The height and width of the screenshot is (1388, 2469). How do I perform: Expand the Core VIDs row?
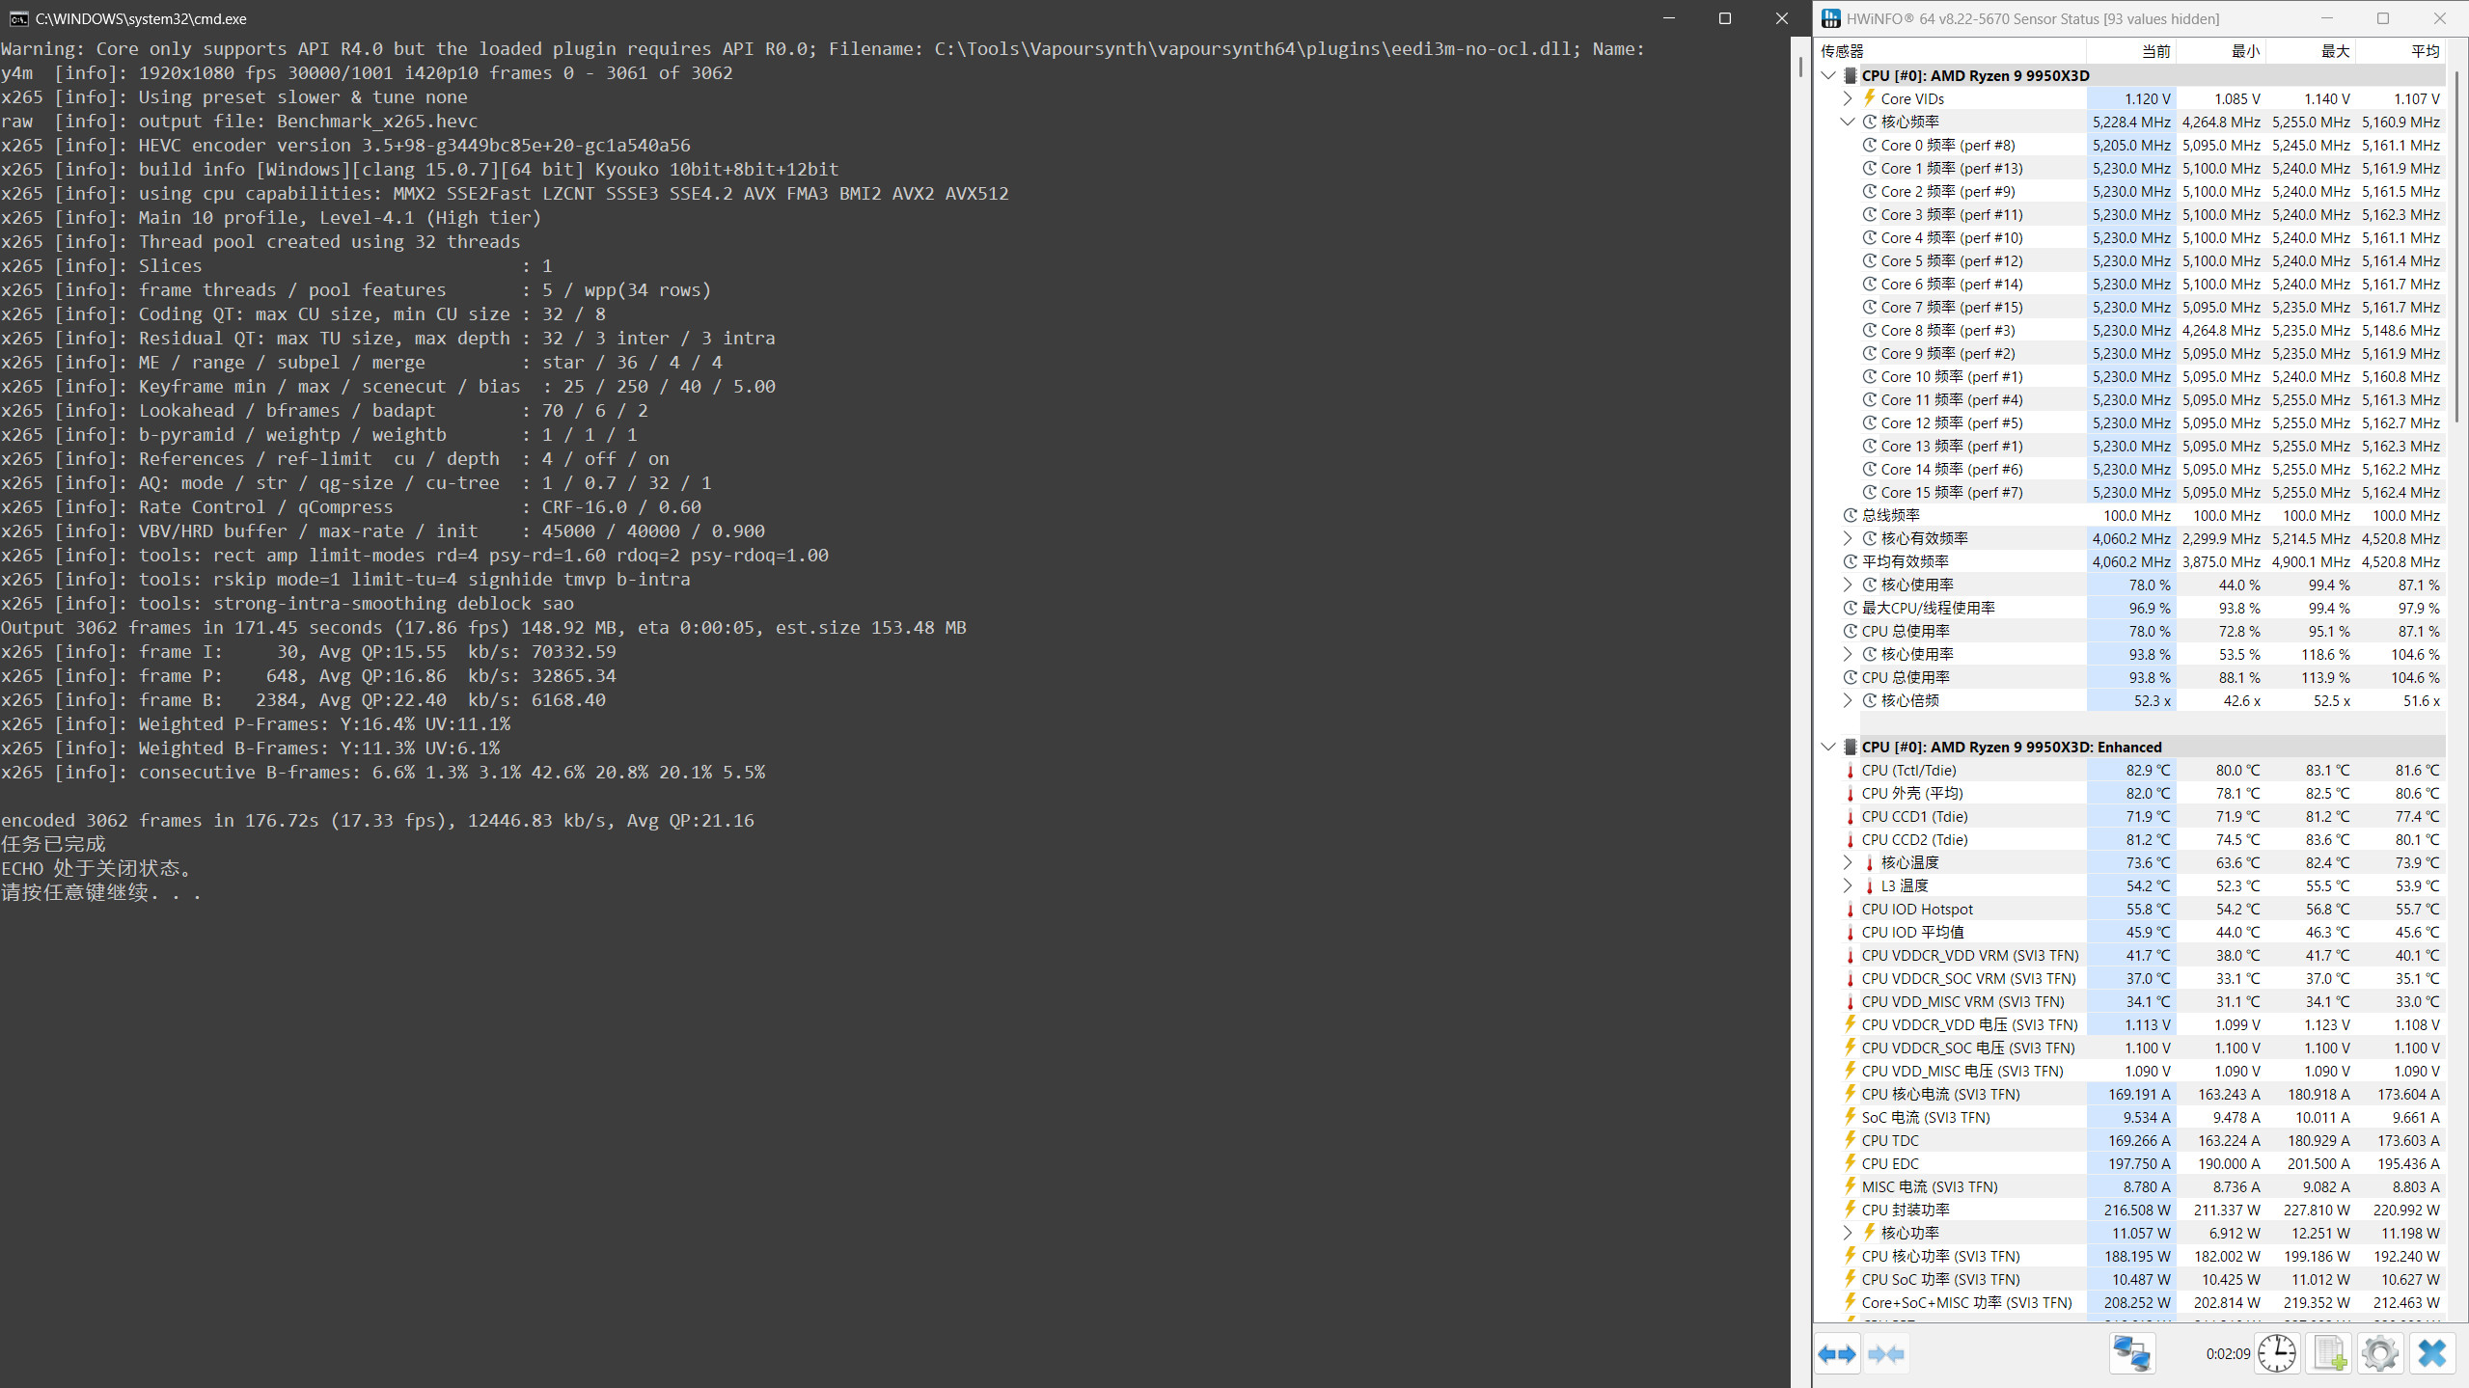coord(1848,98)
